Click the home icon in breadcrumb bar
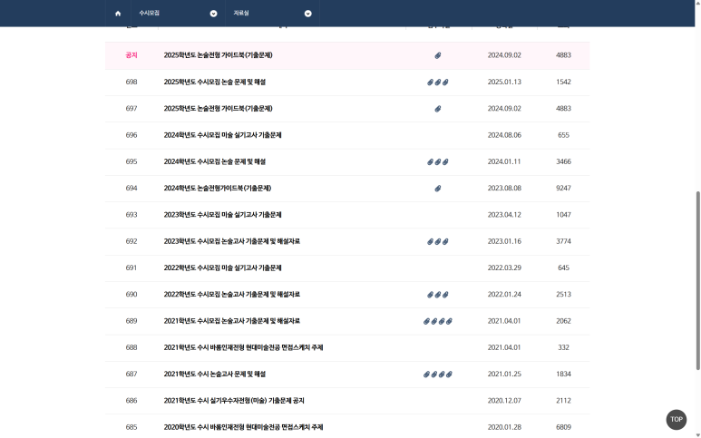 (x=118, y=14)
